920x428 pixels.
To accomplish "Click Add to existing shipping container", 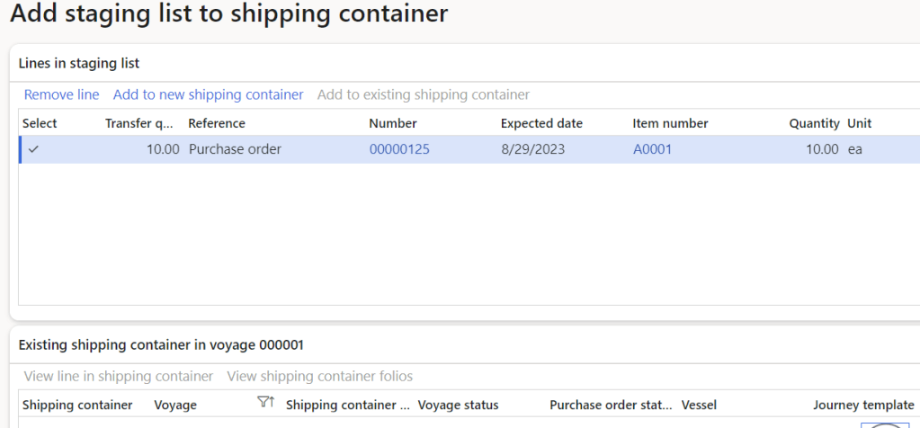I will pyautogui.click(x=423, y=94).
